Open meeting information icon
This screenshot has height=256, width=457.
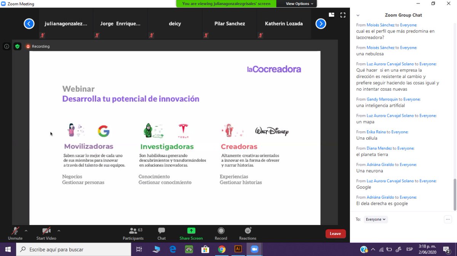tap(6, 46)
